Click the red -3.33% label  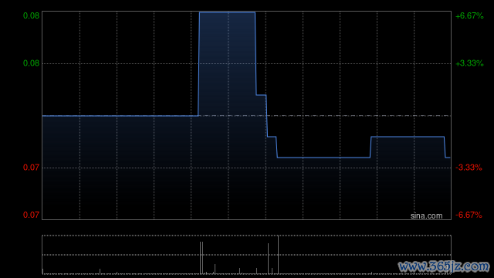[x=469, y=168]
